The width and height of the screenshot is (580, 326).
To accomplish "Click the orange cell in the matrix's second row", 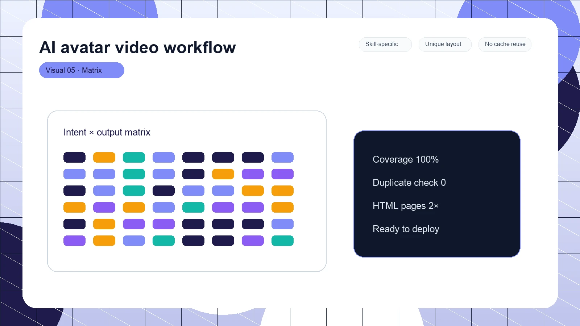I will pyautogui.click(x=223, y=174).
